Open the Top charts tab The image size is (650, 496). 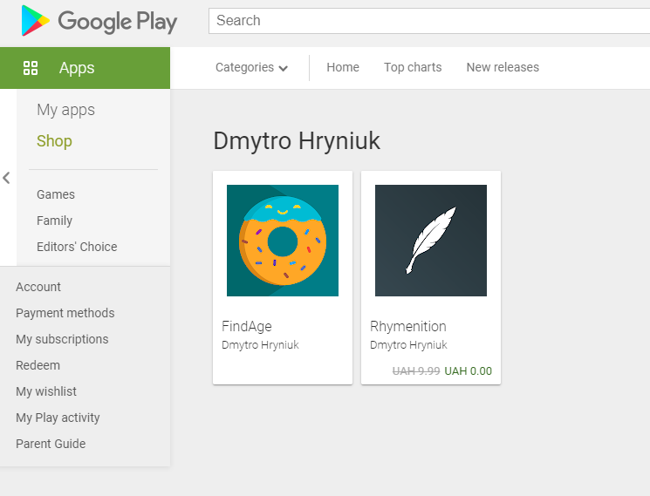[413, 67]
